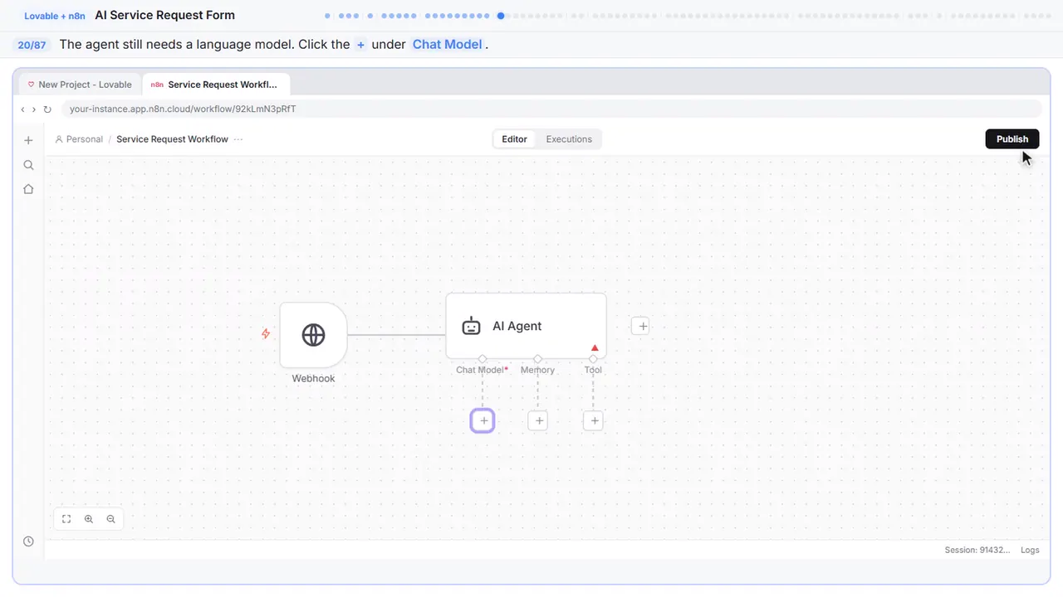Publish the workflow

(x=1012, y=139)
